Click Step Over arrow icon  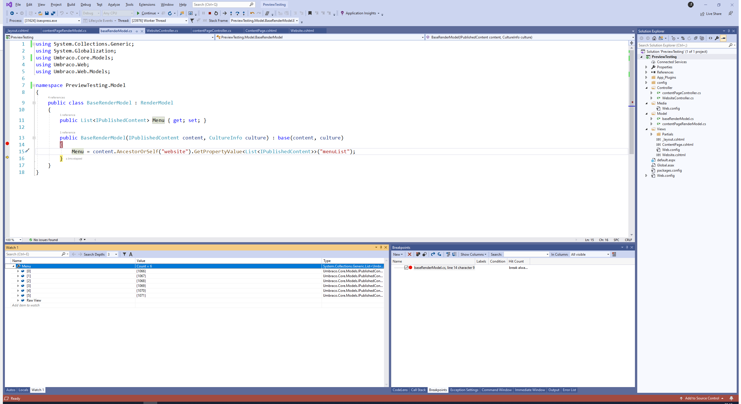[237, 13]
